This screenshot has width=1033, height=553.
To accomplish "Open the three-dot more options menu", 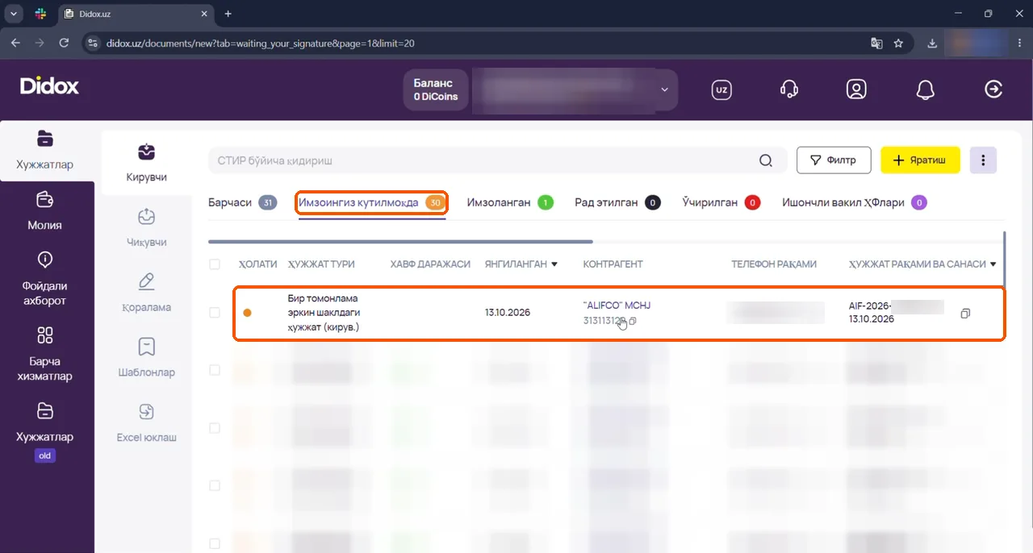I will [x=983, y=160].
